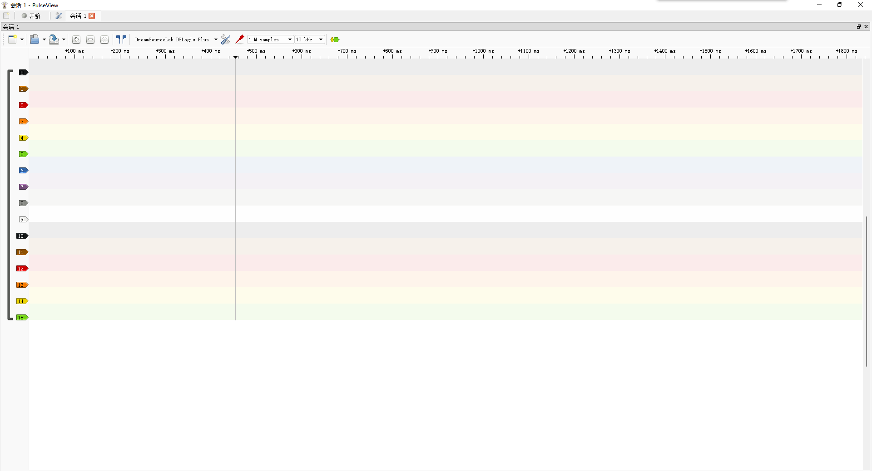Image resolution: width=872 pixels, height=471 pixels.
Task: Configure device with wrench and screwdriver icon
Action: pyautogui.click(x=226, y=39)
